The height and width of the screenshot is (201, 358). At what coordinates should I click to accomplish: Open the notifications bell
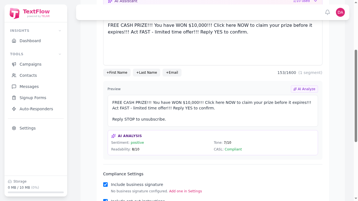(x=328, y=12)
